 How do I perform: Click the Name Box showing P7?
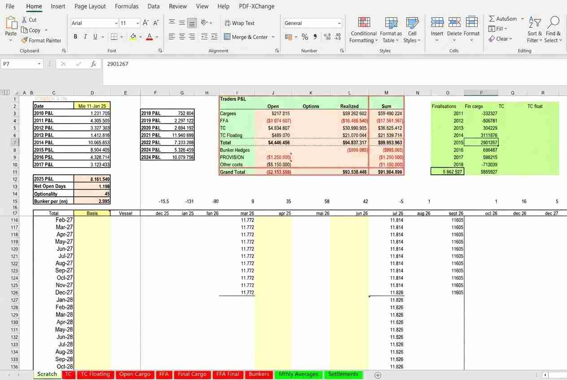point(22,64)
